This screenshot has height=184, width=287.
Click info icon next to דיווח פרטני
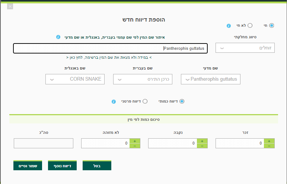click(114, 101)
